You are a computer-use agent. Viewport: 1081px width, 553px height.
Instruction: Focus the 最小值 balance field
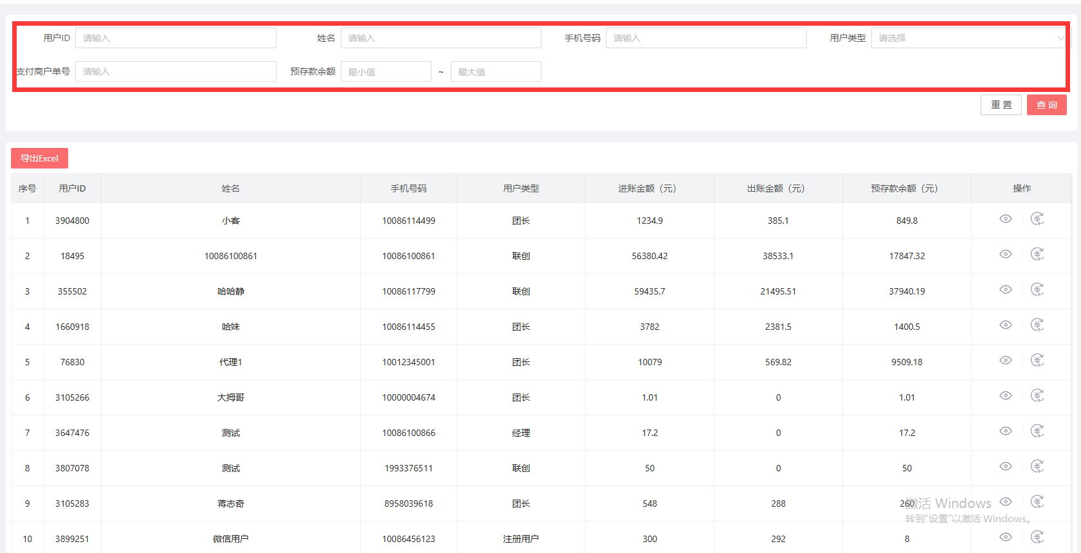(386, 71)
